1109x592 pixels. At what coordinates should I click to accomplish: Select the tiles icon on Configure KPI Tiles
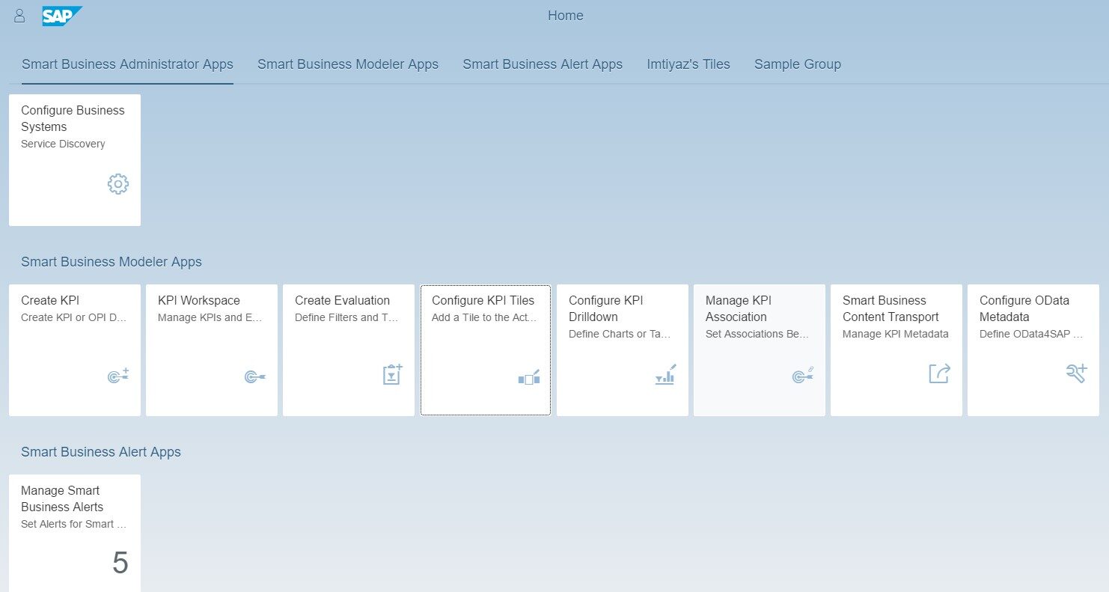click(x=528, y=378)
